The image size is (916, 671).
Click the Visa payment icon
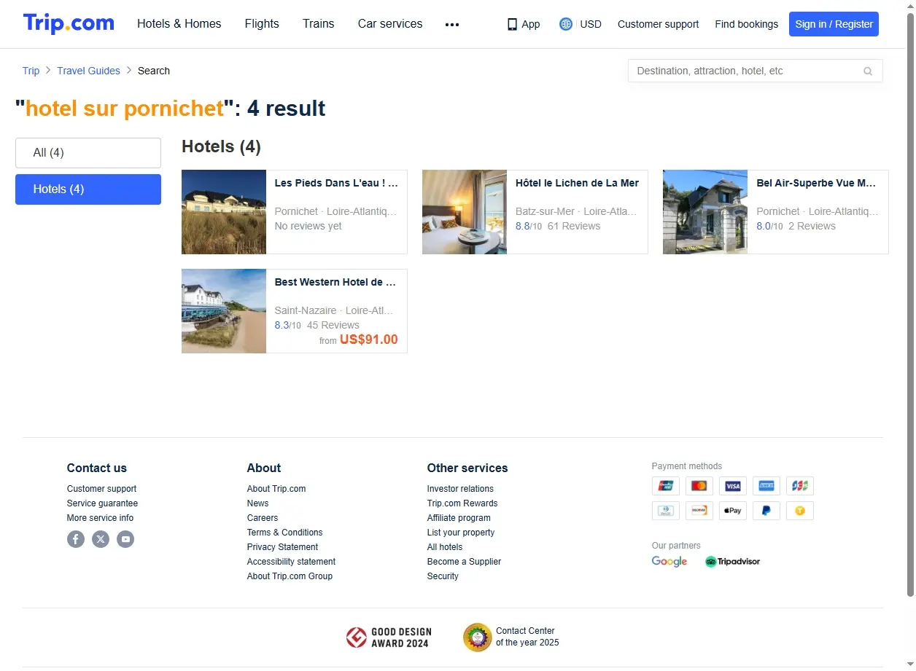coord(733,486)
